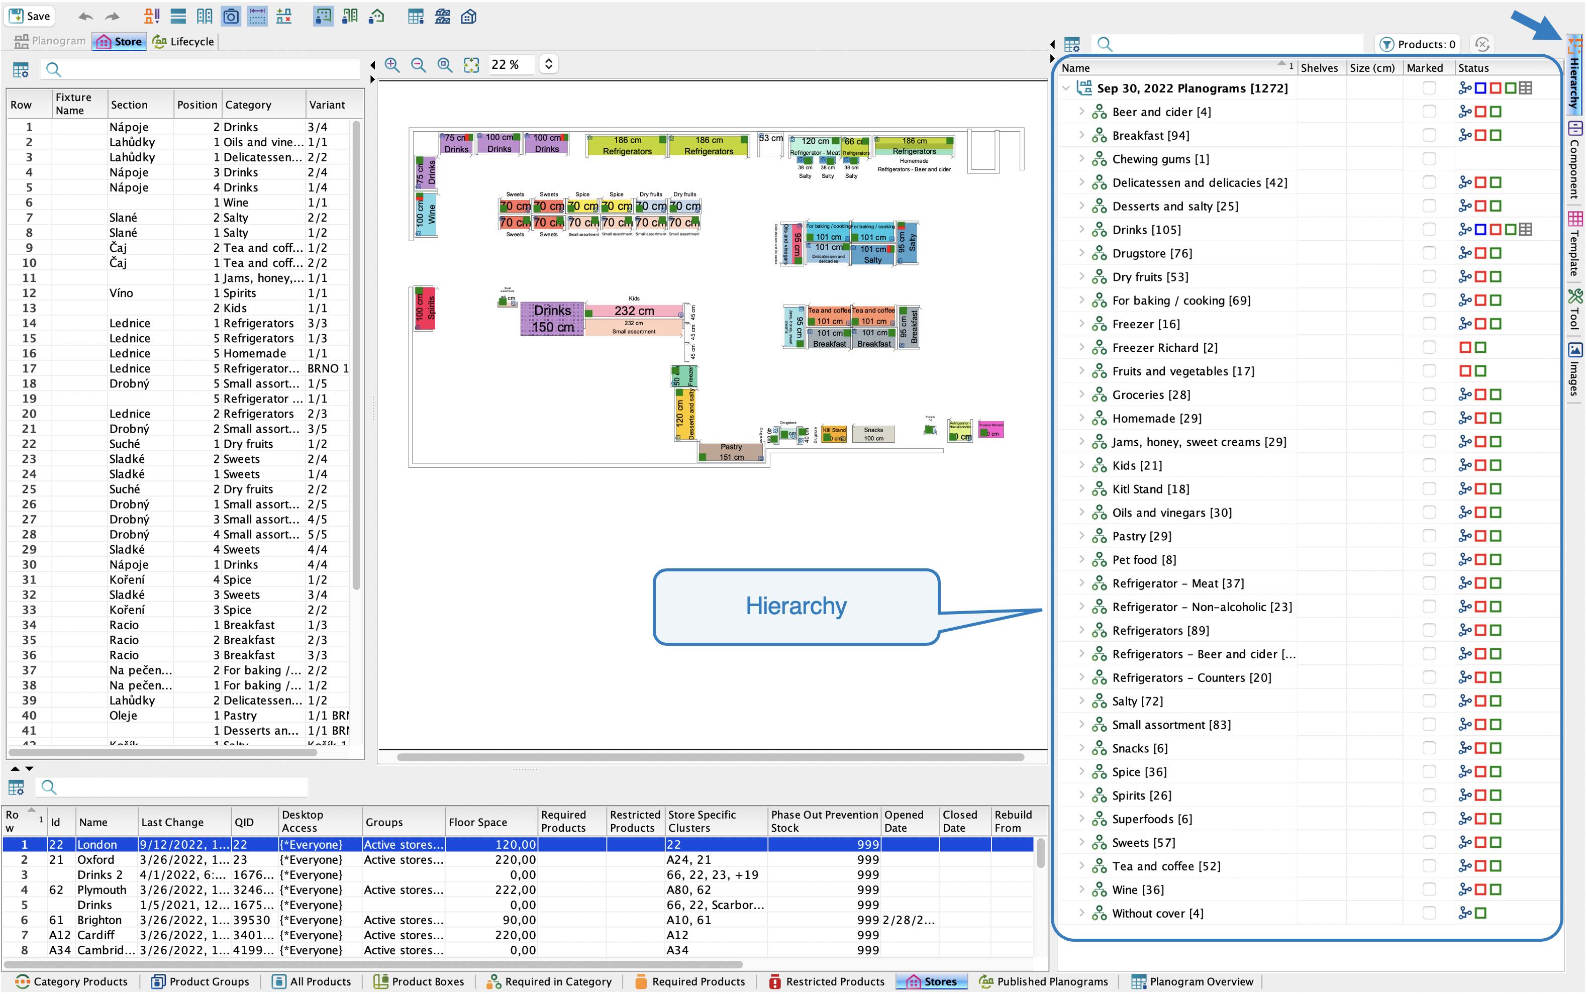Mark the Beer and cider checkbox
This screenshot has height=994, width=1587.
[x=1429, y=112]
